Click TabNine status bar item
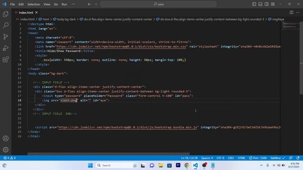Screen dimensions: 303x170 pos(277,158)
